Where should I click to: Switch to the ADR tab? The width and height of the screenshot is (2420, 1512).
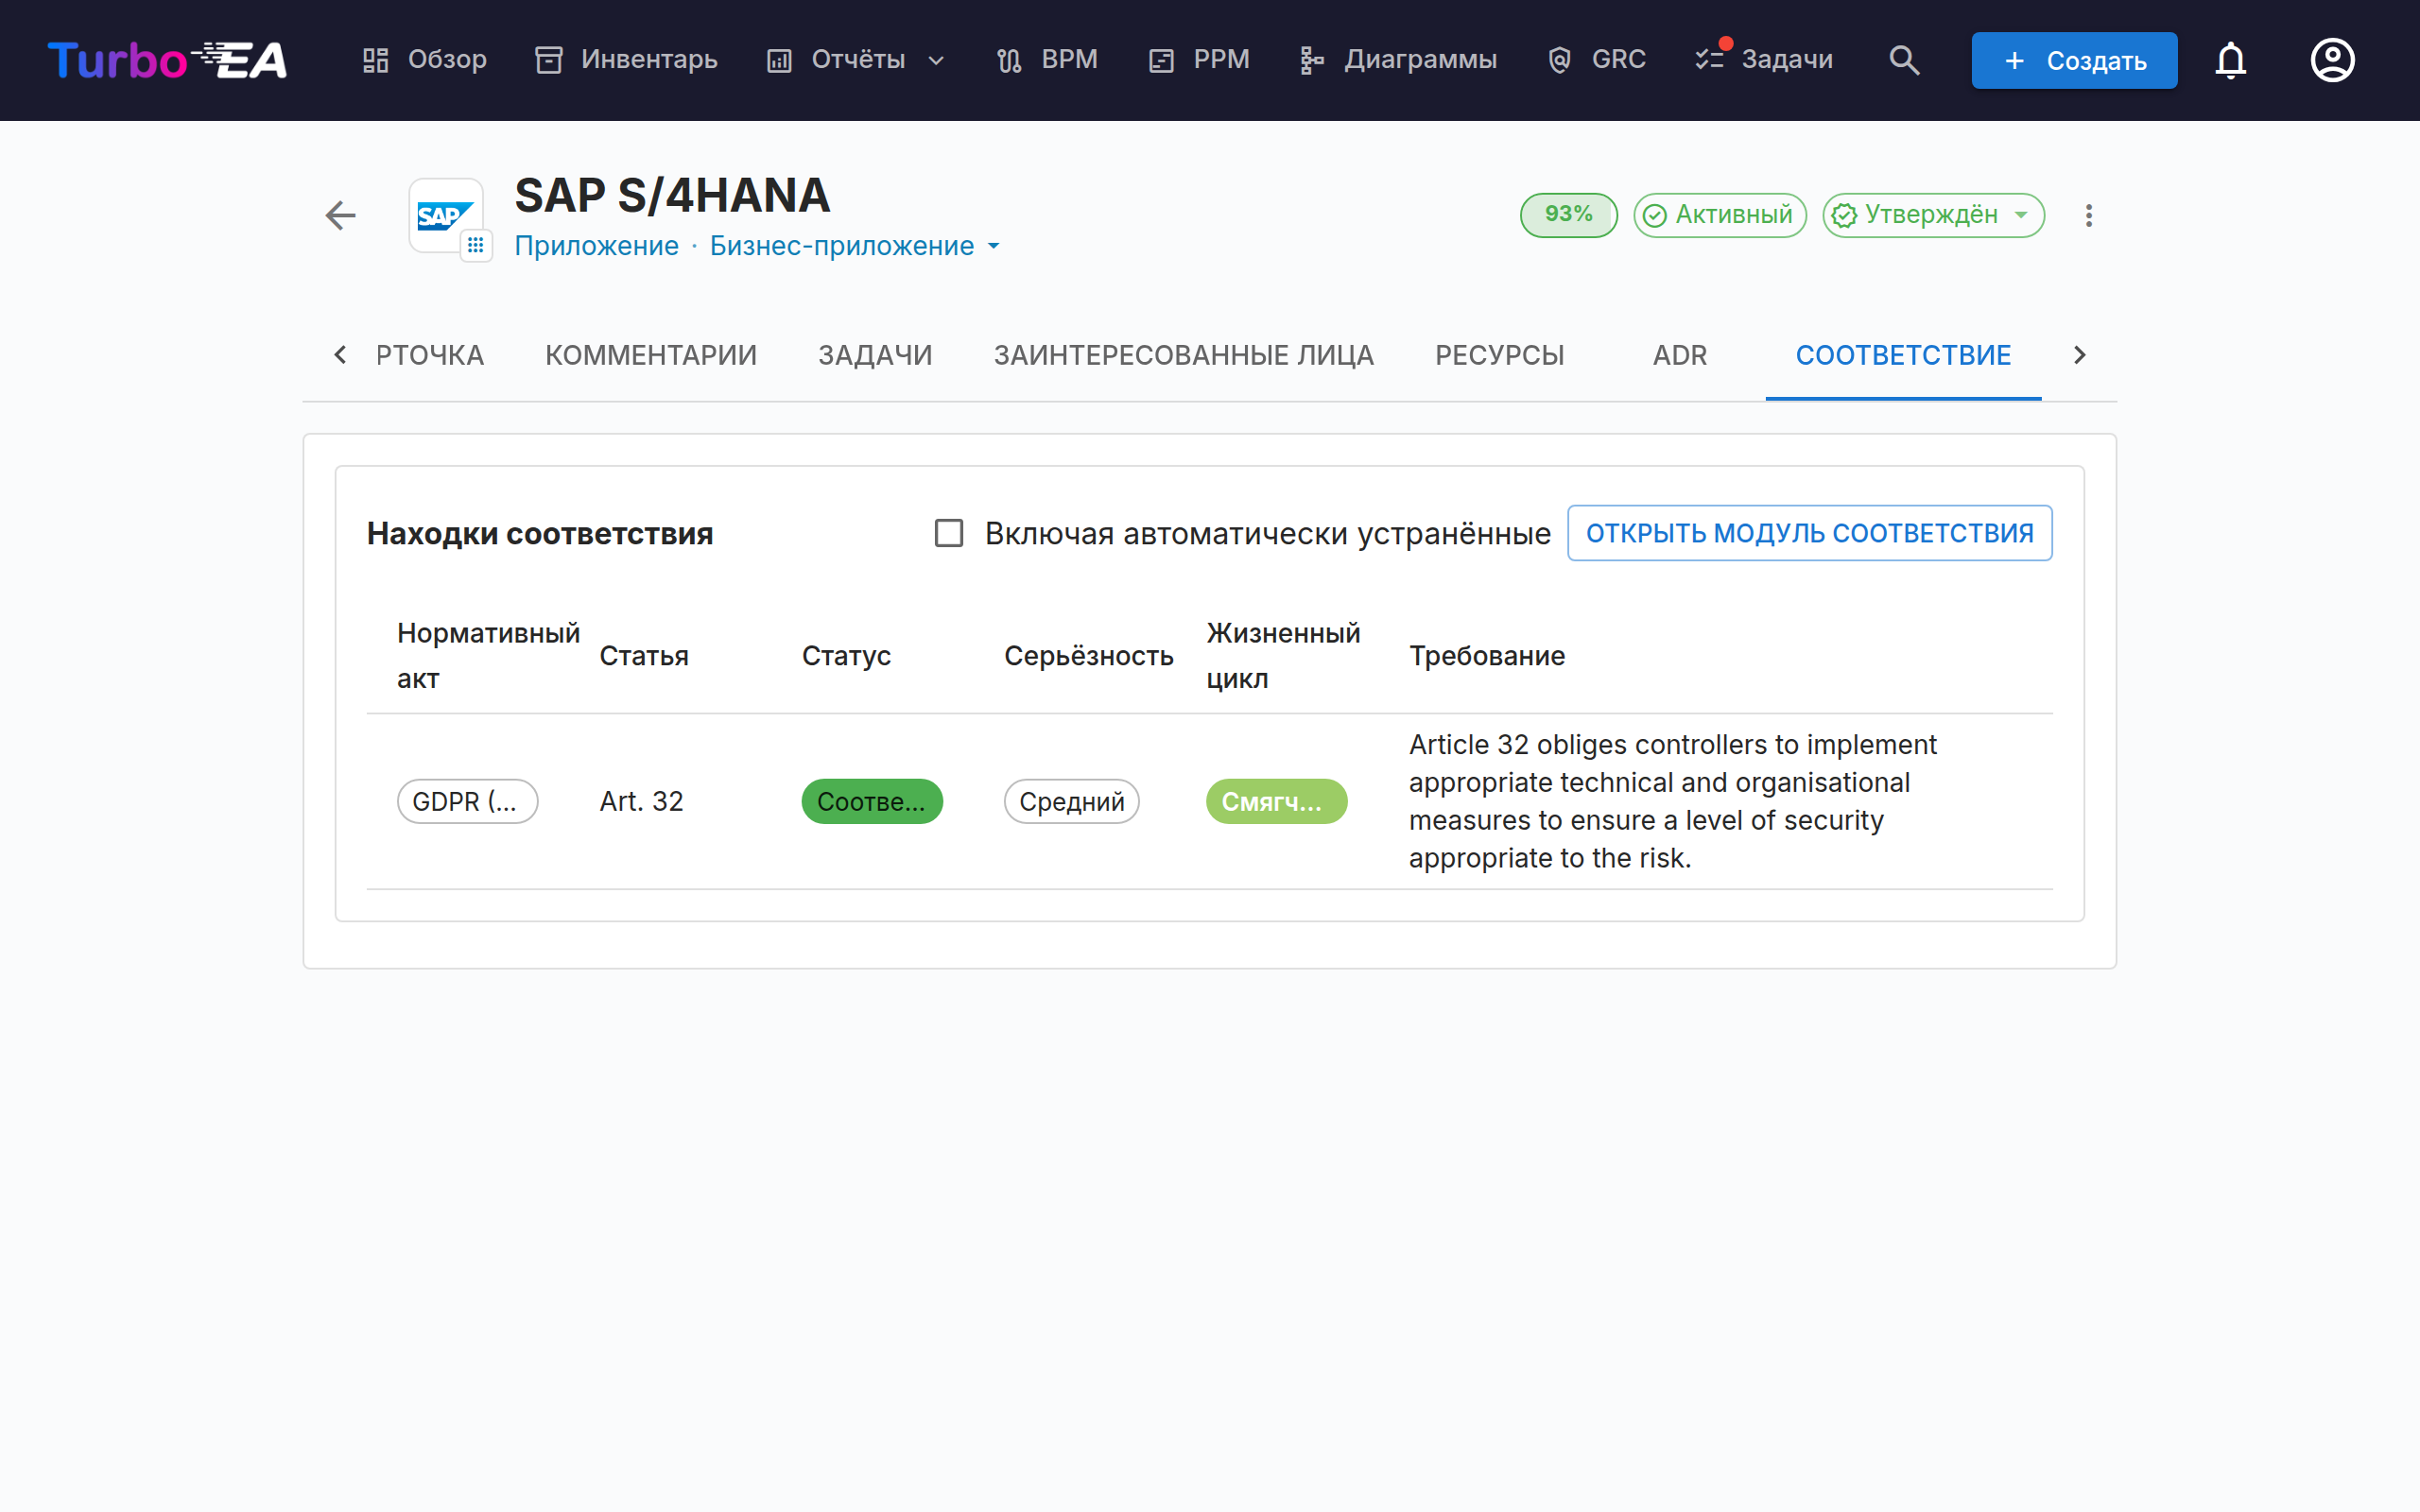click(1680, 355)
